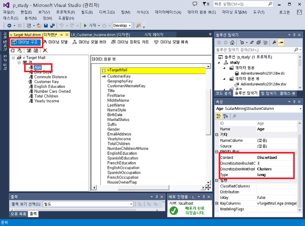Switch to the 마이닝 모델 tab
The width and height of the screenshot is (305, 226).
(56, 42)
